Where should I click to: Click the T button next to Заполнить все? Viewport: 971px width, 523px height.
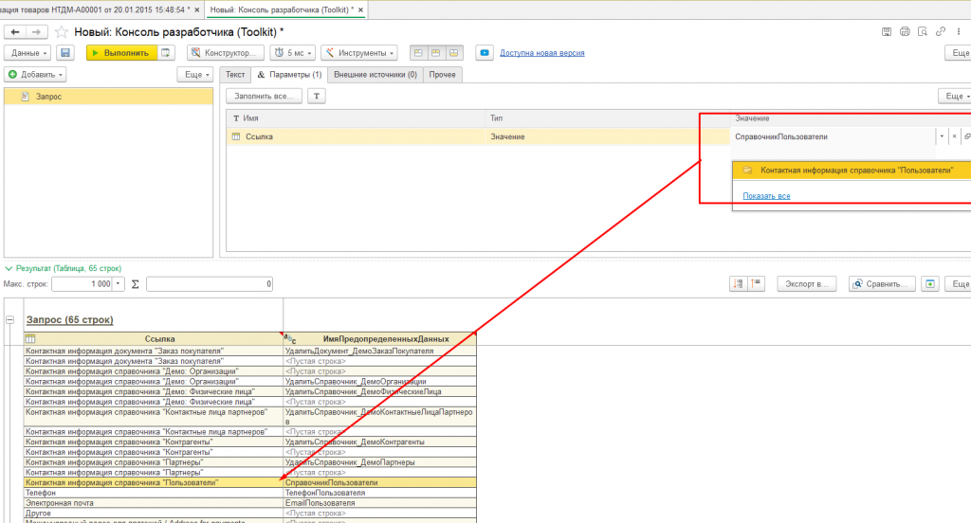click(x=318, y=96)
